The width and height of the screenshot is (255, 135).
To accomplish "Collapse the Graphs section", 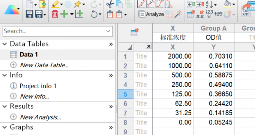I will (x=5, y=128).
